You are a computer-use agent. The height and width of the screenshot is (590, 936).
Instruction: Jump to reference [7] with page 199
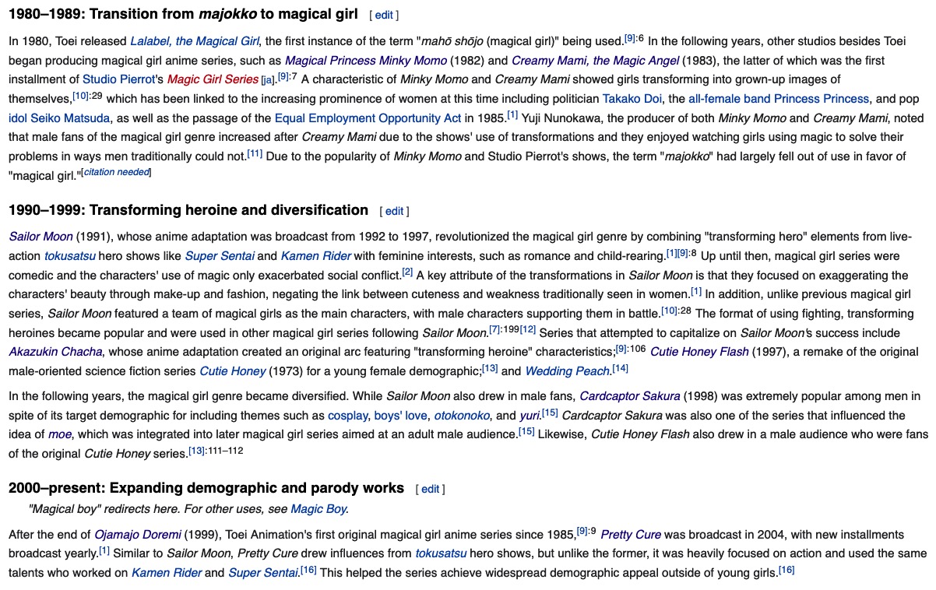point(494,330)
